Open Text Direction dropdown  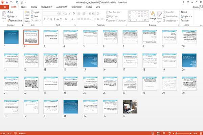(x=114, y=12)
